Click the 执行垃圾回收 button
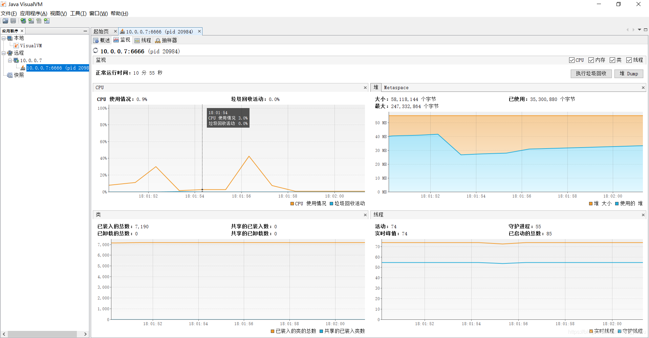649x338 pixels. tap(591, 74)
